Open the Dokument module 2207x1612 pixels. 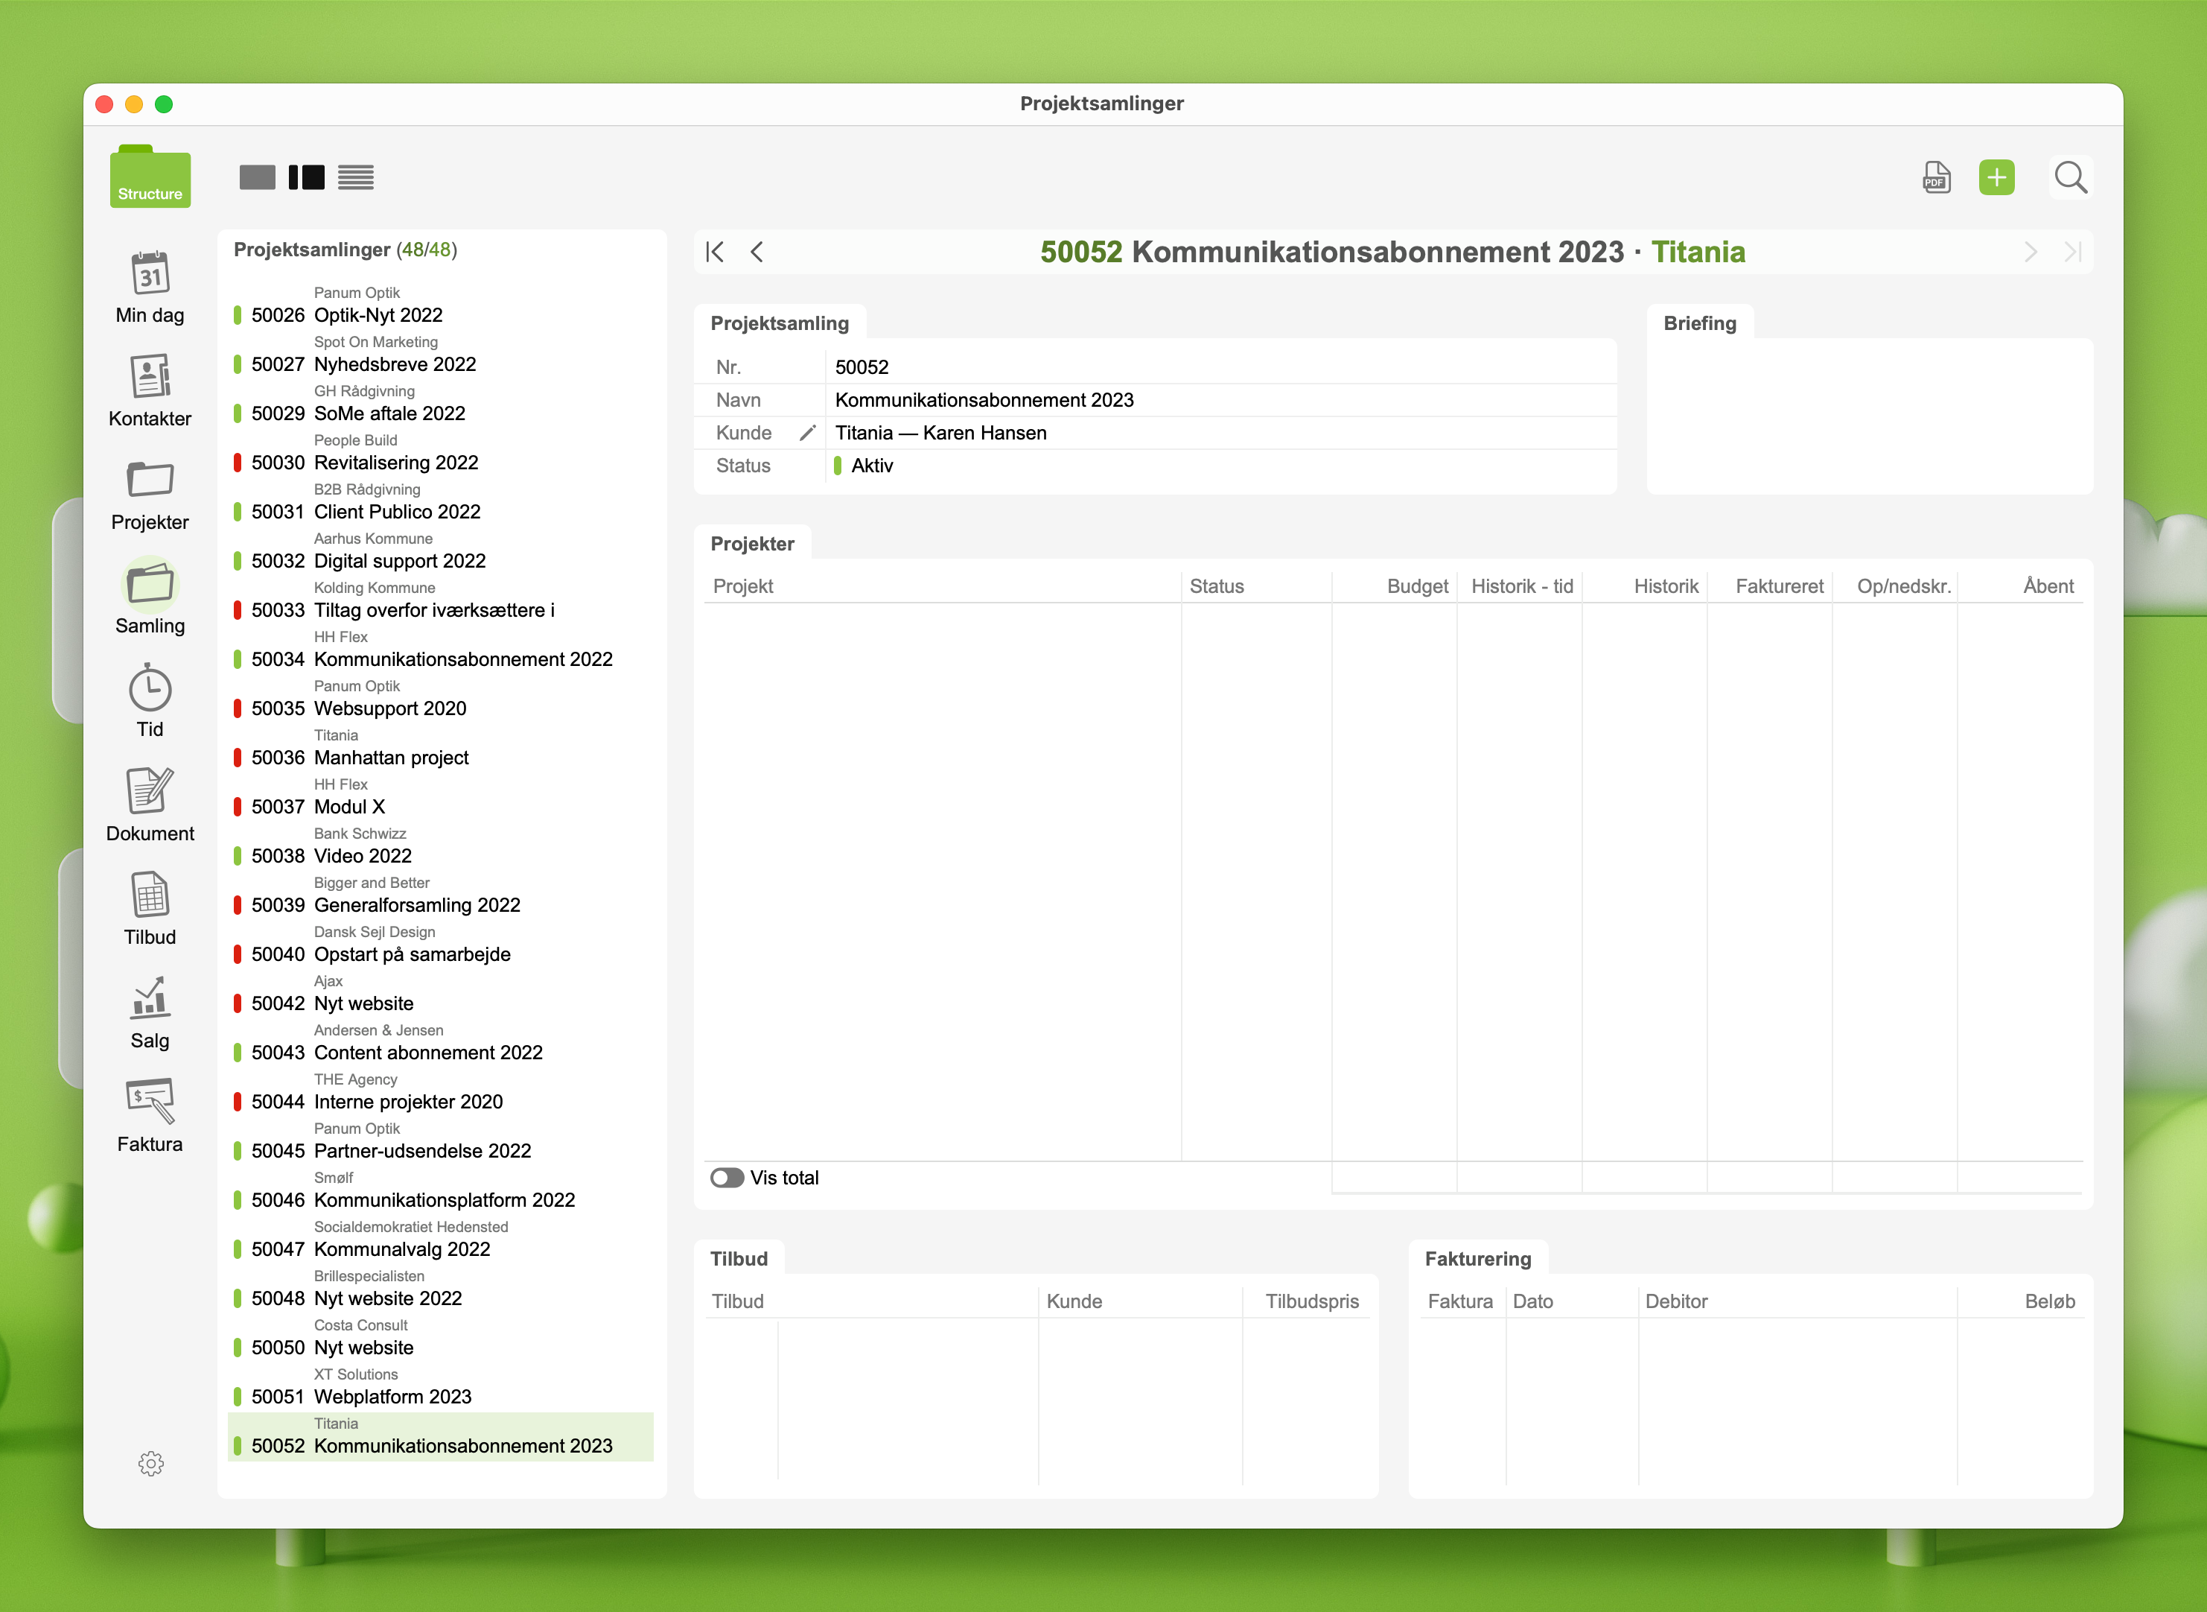[150, 791]
